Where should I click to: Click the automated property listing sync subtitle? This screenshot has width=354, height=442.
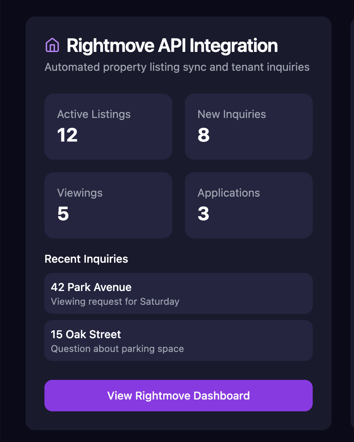pyautogui.click(x=177, y=67)
